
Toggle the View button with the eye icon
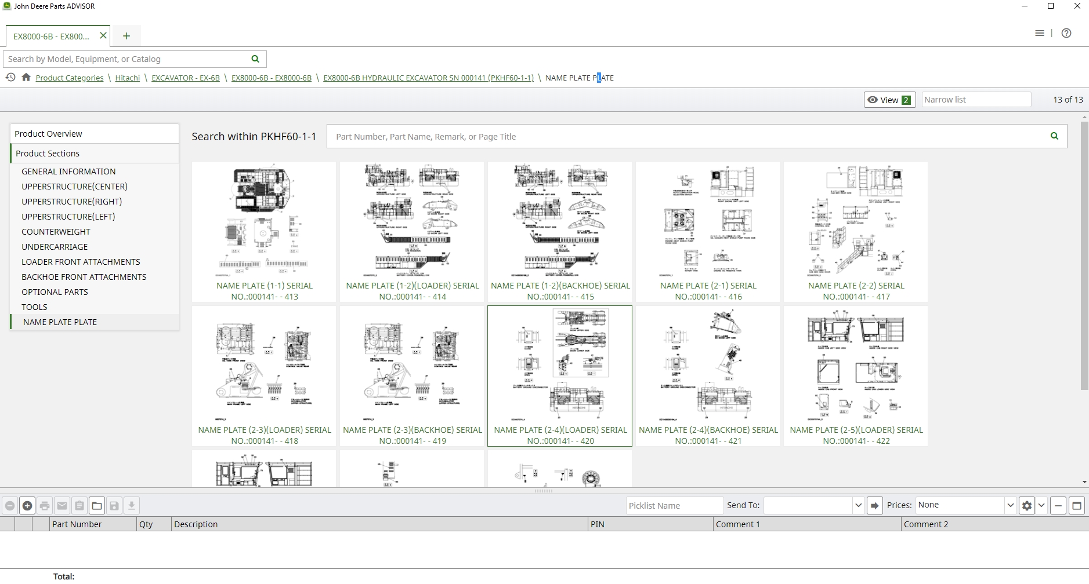890,100
